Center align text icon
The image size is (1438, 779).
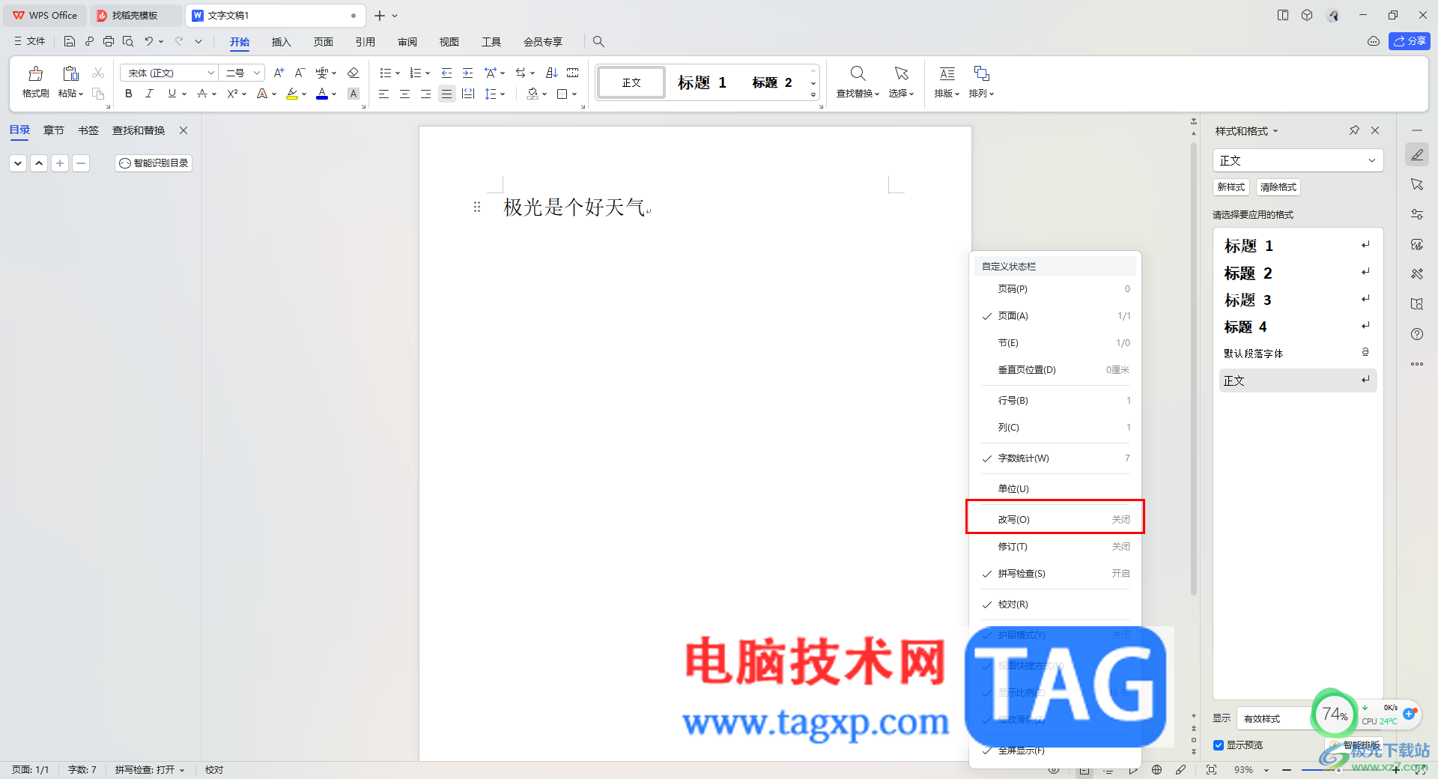[x=404, y=94]
